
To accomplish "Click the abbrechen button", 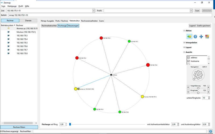I will (x=207, y=10).
